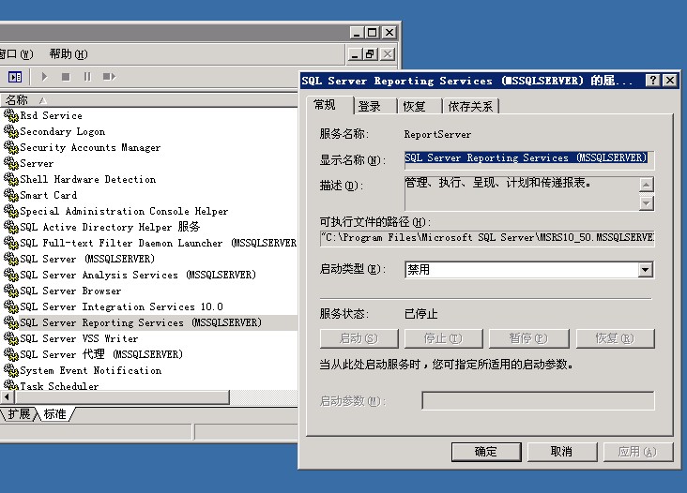Click the gear icon beside Shell Hardware Detection

tap(11, 179)
